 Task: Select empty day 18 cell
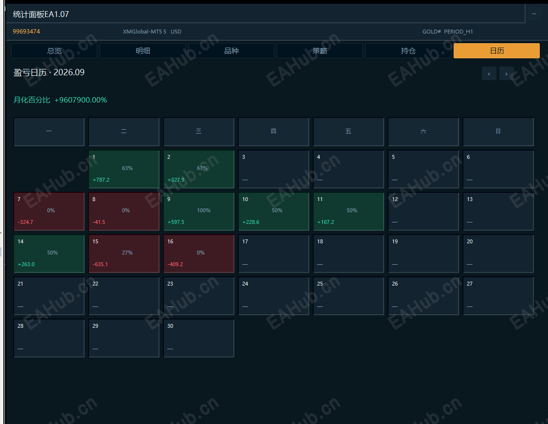(349, 254)
